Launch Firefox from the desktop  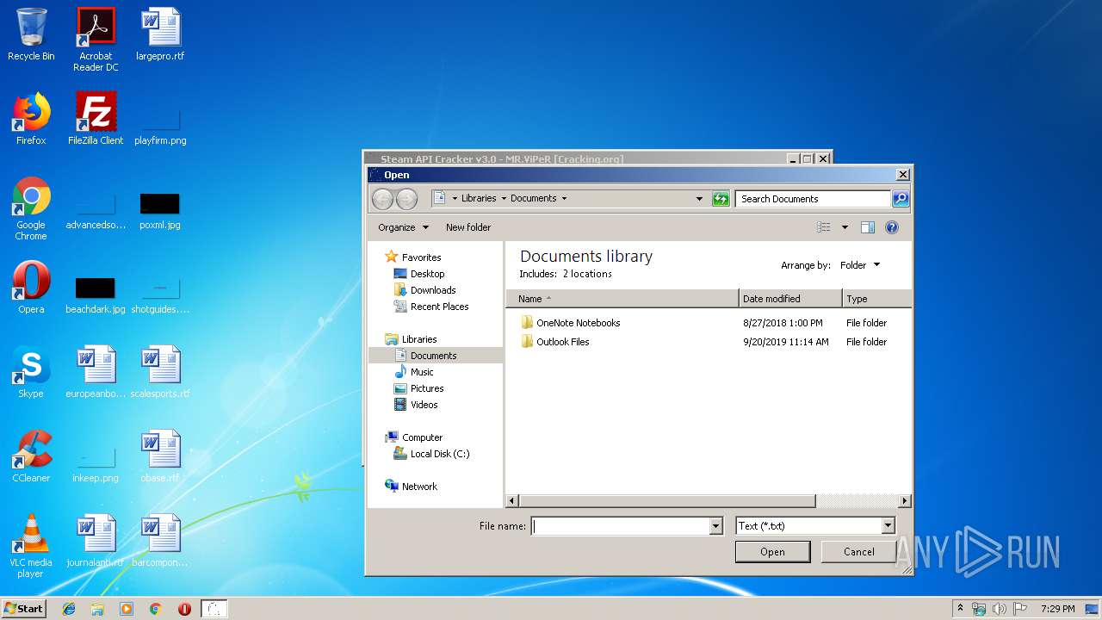point(31,119)
